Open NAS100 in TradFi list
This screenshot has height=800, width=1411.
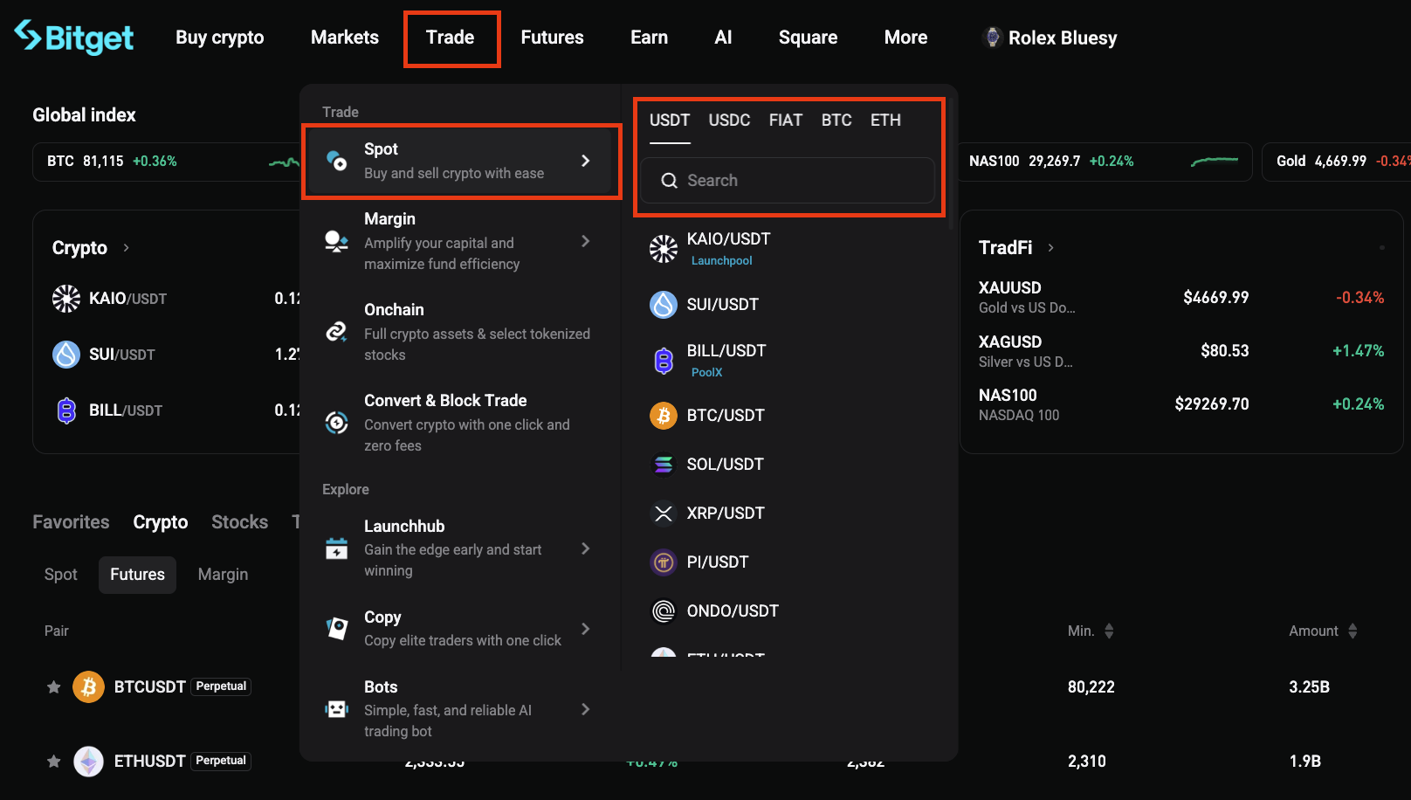pyautogui.click(x=1181, y=404)
